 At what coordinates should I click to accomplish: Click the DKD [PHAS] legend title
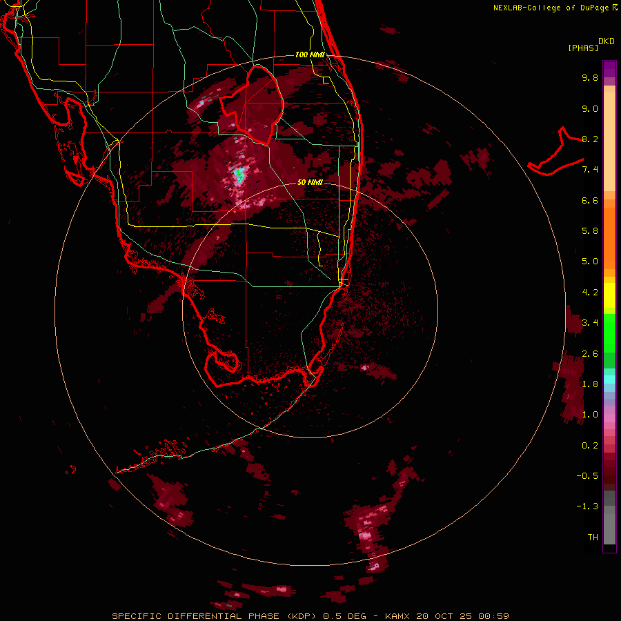coord(591,44)
